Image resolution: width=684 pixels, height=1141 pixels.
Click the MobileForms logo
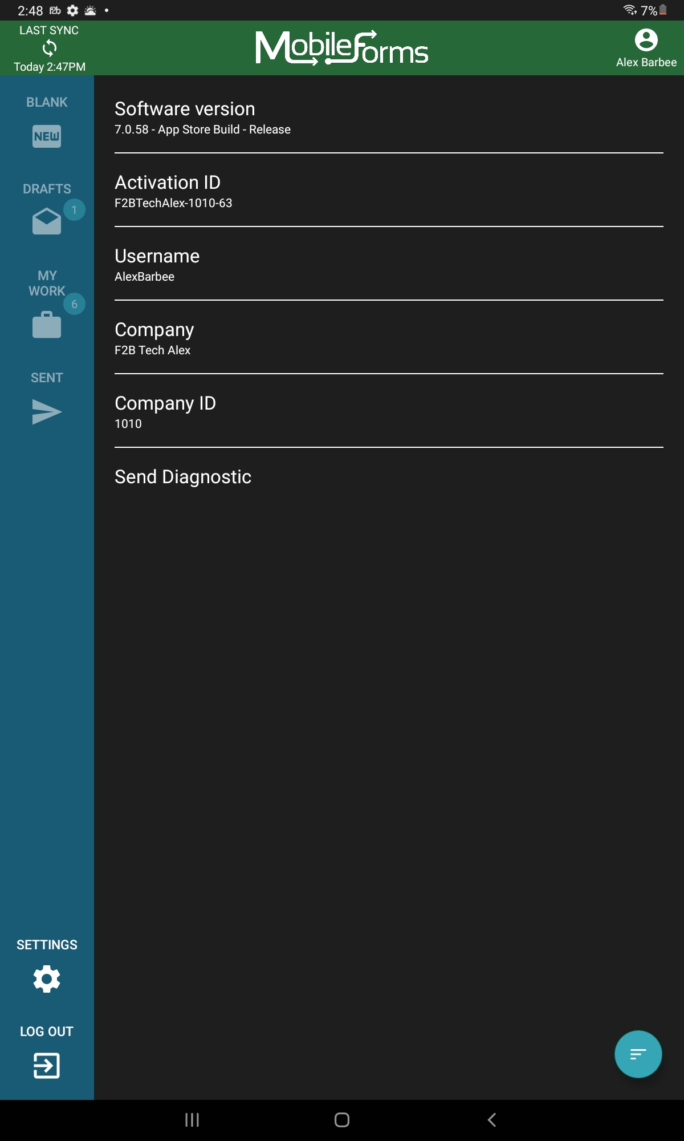coord(342,48)
